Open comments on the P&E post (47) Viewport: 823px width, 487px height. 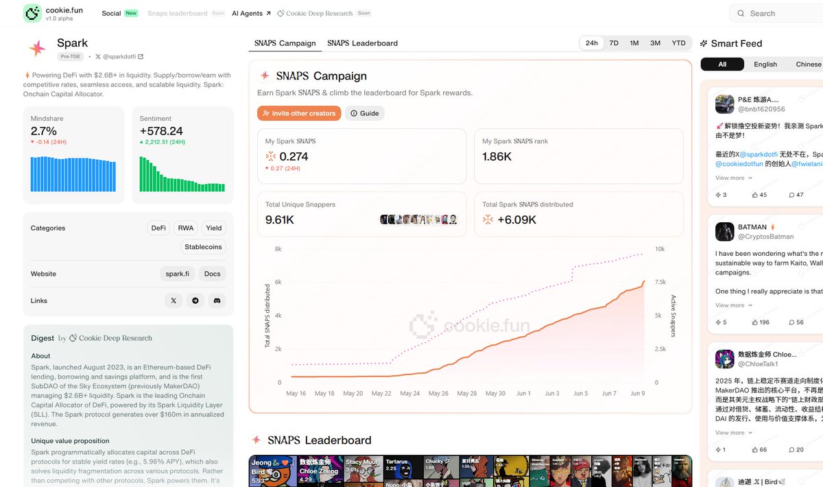792,195
